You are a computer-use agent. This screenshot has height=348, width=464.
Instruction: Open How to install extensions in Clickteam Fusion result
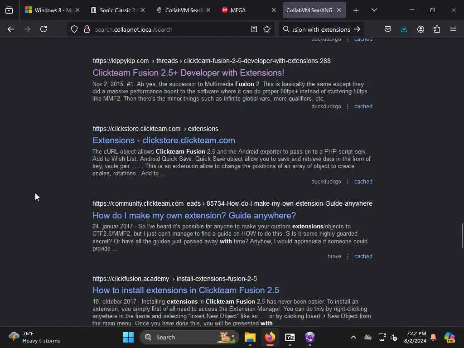tap(186, 290)
